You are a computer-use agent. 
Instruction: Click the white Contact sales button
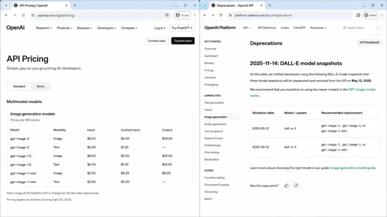tap(157, 41)
